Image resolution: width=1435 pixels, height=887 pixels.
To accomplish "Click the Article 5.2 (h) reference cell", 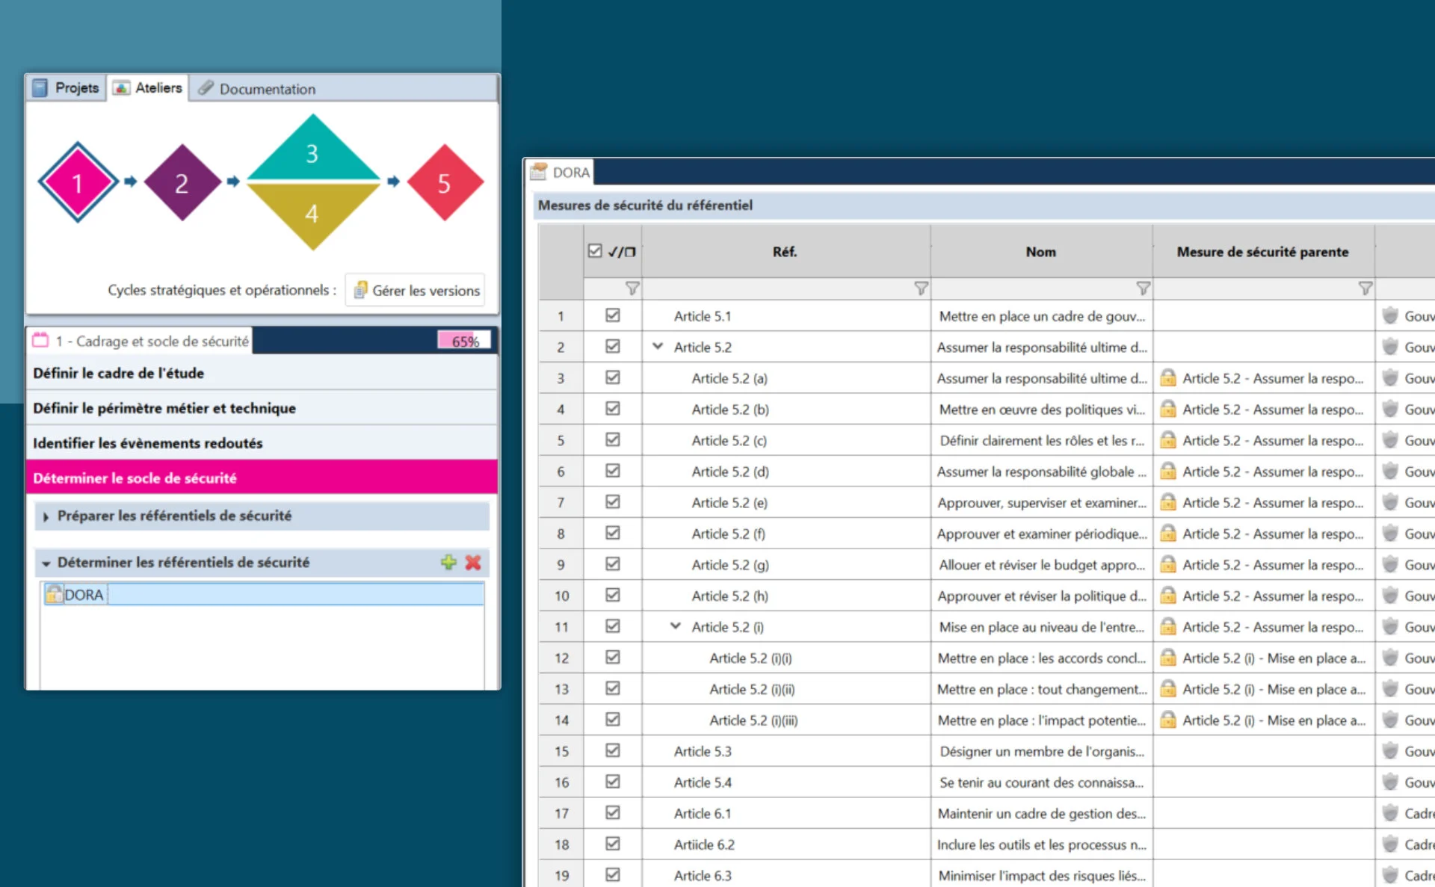I will click(786, 596).
